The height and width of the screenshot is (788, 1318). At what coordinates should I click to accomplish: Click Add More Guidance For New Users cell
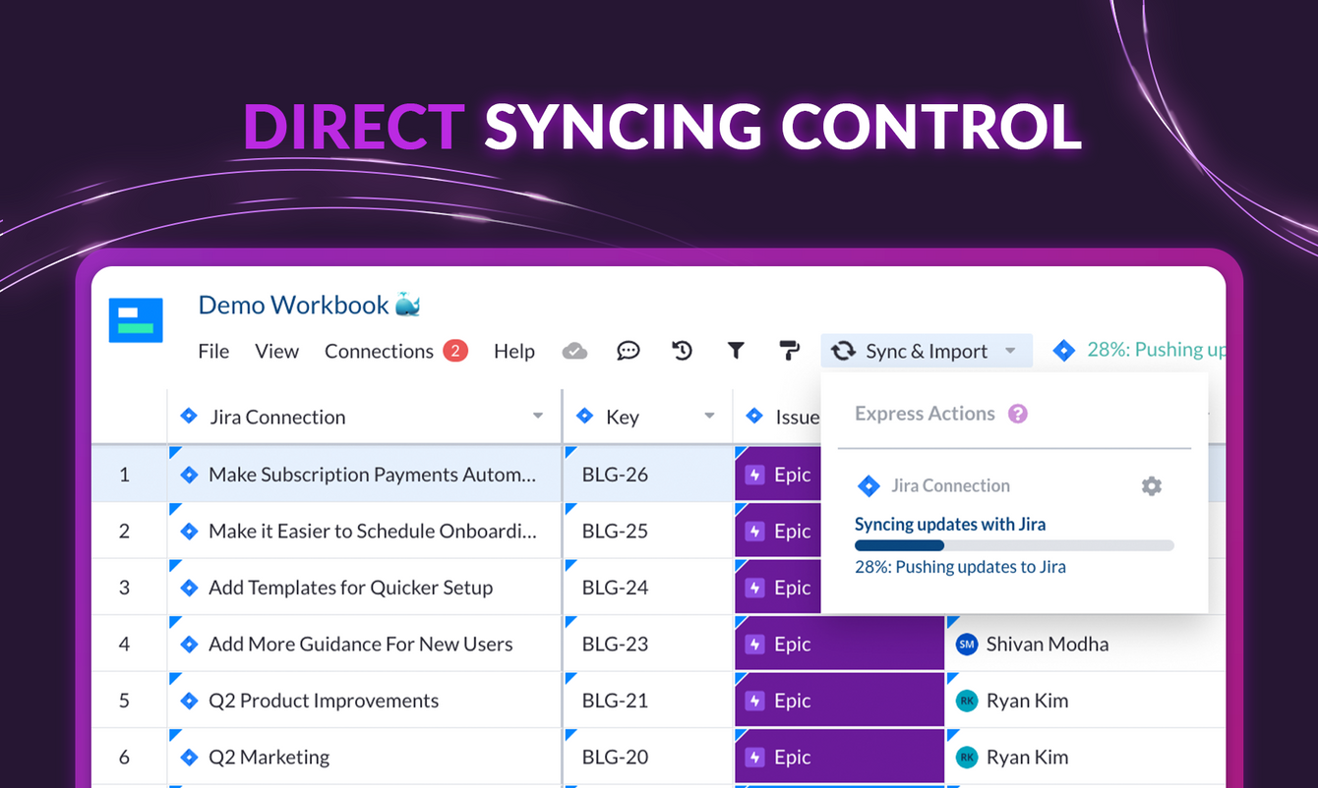click(x=364, y=645)
